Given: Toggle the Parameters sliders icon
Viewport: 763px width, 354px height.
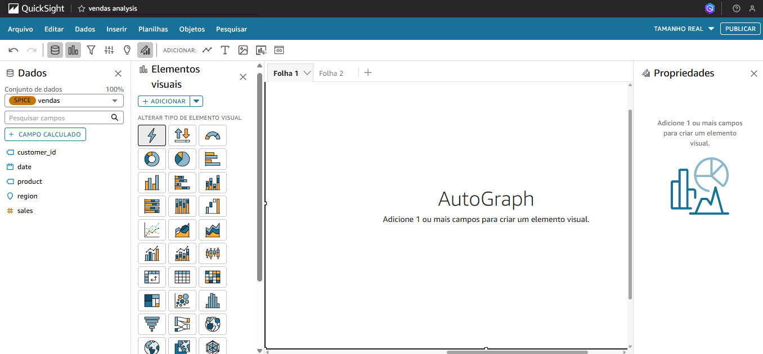Looking at the screenshot, I should pyautogui.click(x=109, y=50).
